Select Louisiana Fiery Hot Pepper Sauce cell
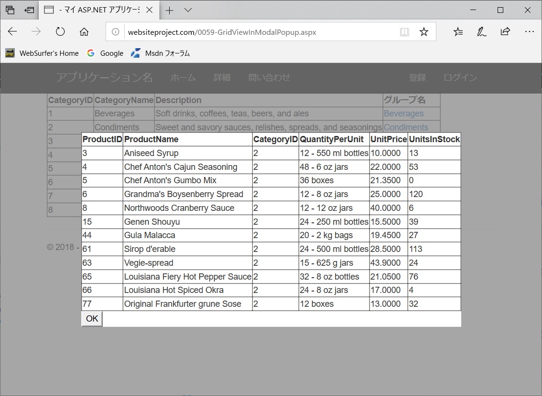 188,277
